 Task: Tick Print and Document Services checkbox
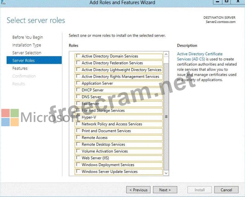(78, 131)
